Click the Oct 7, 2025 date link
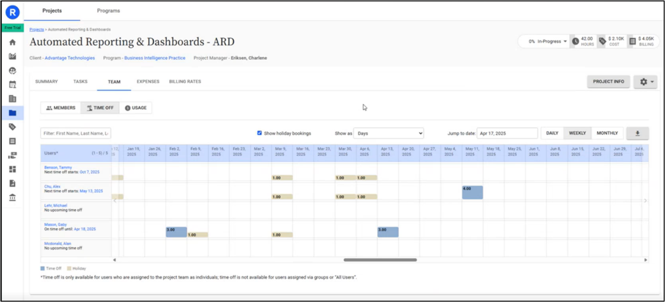 [89, 172]
